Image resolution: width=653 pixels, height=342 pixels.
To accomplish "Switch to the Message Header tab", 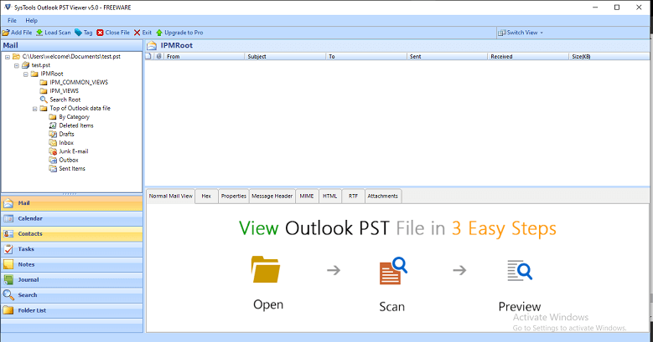I will [272, 197].
